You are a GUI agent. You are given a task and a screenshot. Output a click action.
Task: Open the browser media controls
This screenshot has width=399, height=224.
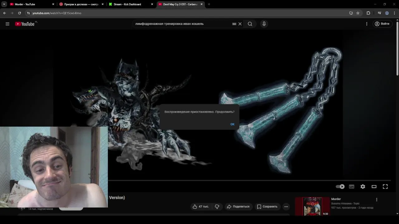tap(379, 13)
